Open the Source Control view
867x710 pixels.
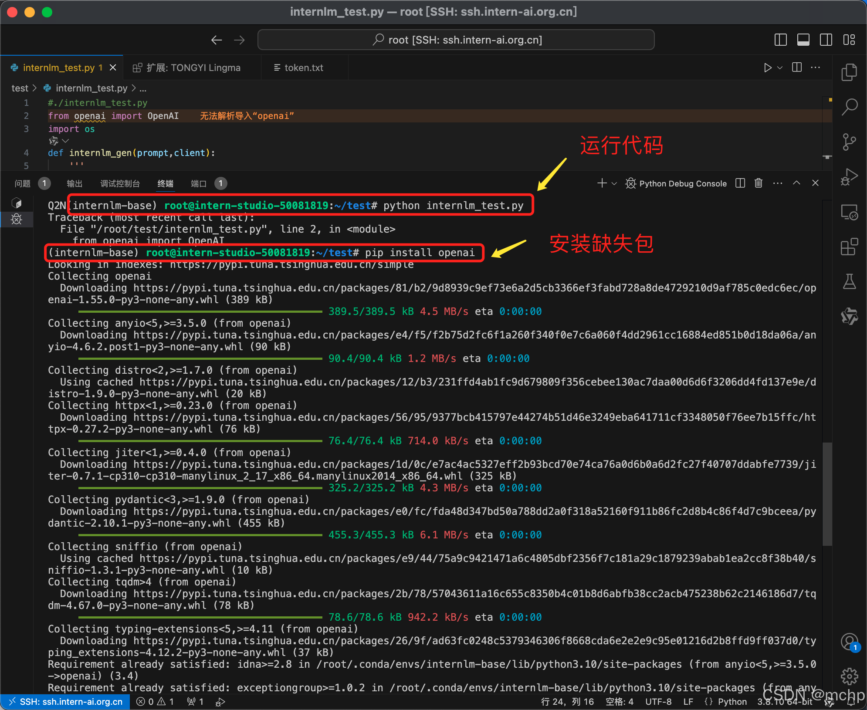(x=849, y=142)
